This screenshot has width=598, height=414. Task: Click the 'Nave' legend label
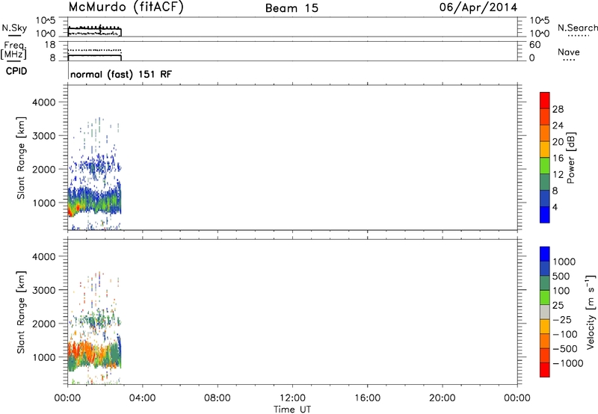(x=569, y=52)
